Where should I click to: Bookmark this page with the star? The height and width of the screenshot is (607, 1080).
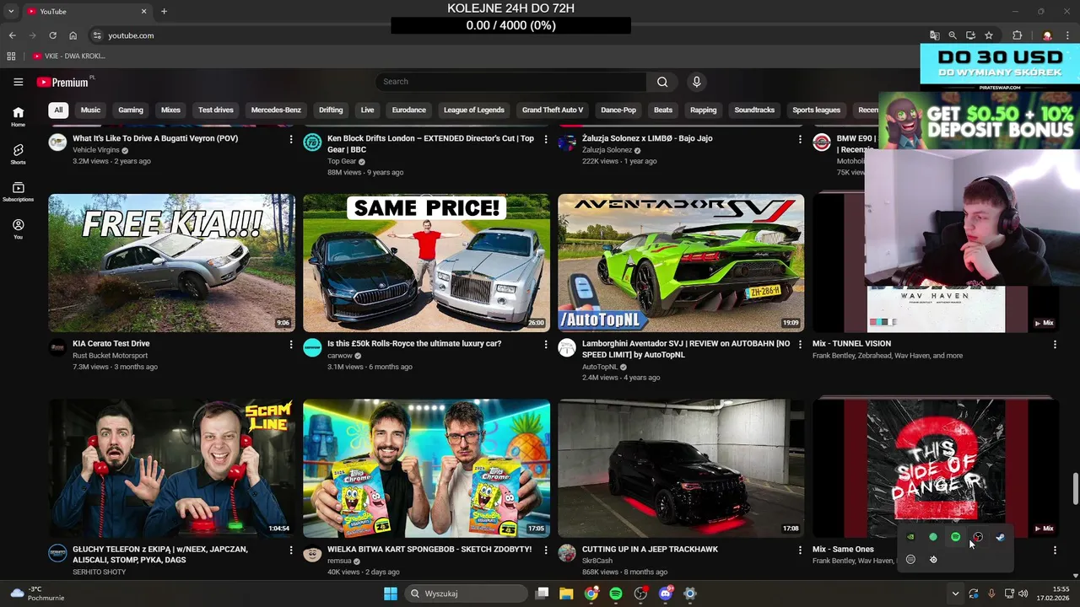click(x=989, y=35)
